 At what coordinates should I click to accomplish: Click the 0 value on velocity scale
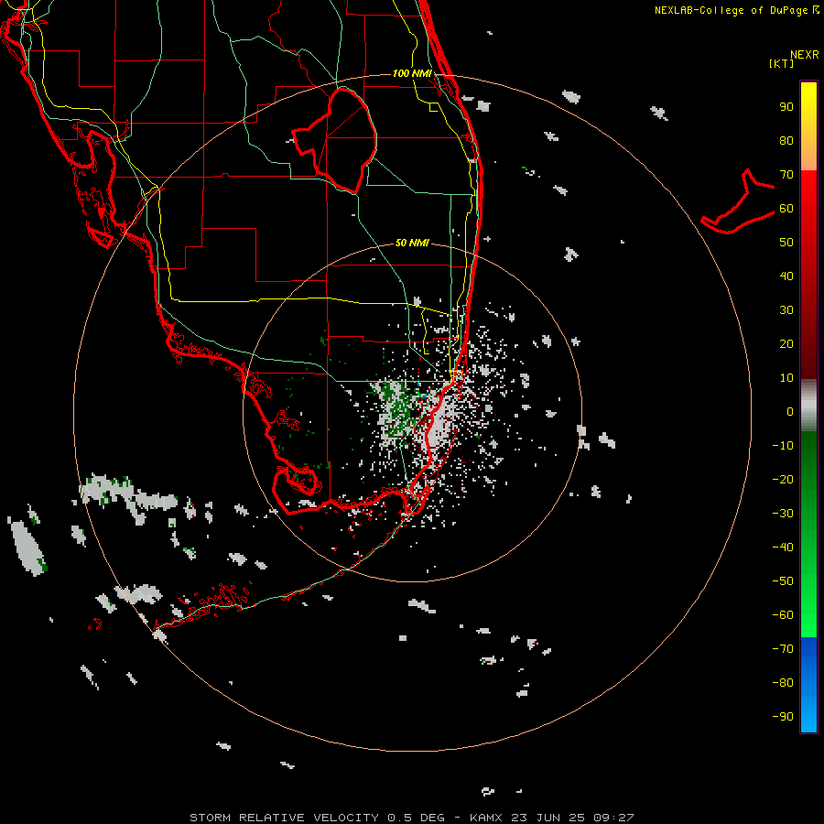point(790,411)
